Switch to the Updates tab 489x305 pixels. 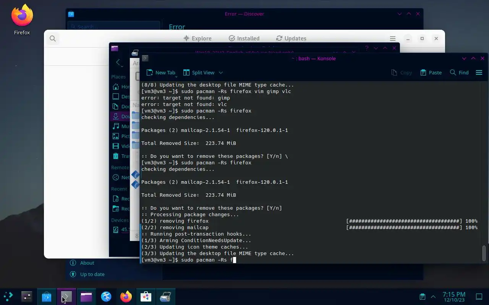[291, 38]
